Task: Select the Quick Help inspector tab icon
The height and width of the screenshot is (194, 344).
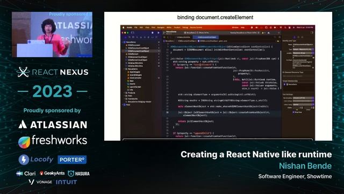Action: coord(302,37)
